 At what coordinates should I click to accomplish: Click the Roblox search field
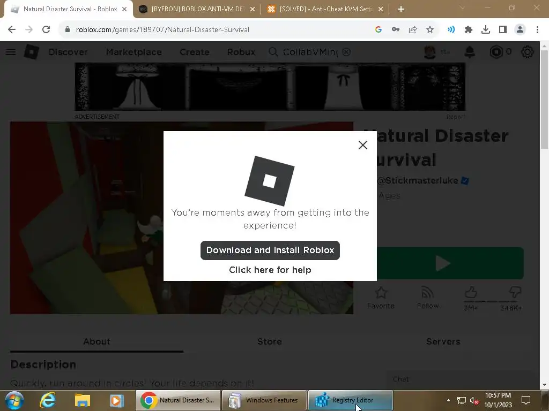[310, 52]
